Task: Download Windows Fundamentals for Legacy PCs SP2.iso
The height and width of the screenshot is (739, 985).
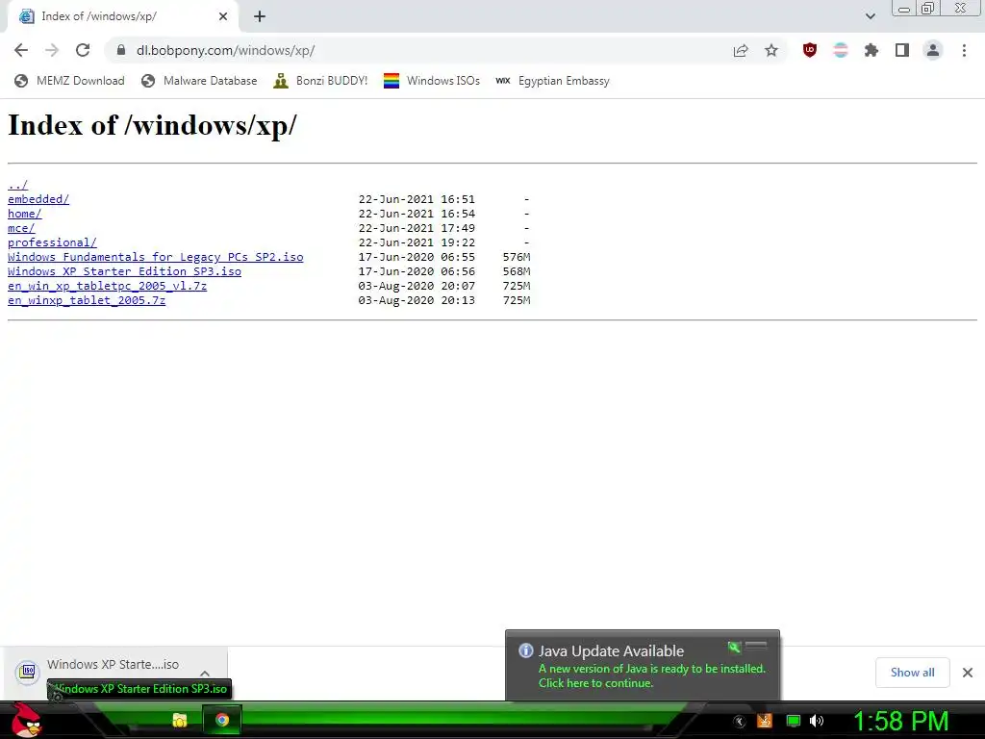Action: (x=155, y=257)
